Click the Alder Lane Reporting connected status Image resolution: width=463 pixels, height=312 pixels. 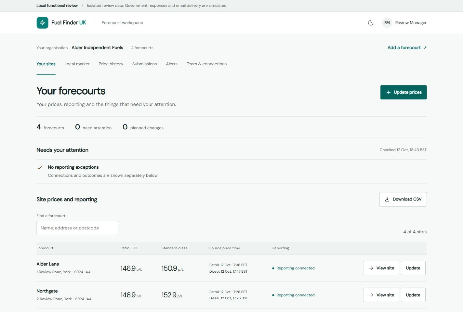(293, 268)
